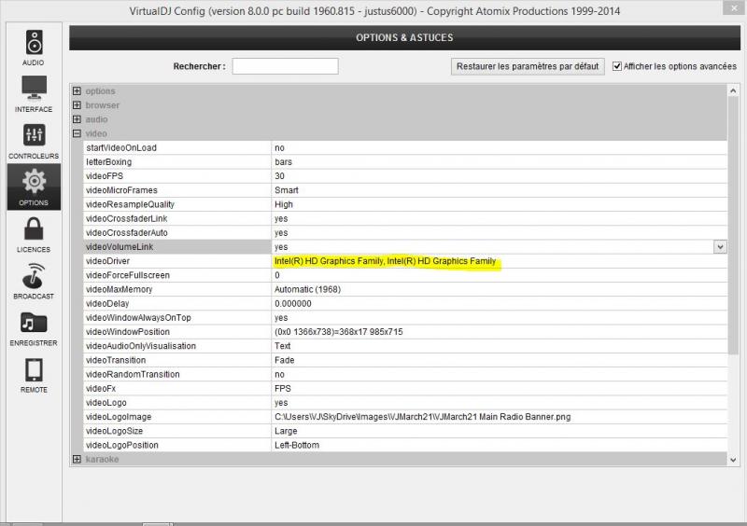Click the videoTransition Fade value
Screen dimensions: 747x526
285,360
